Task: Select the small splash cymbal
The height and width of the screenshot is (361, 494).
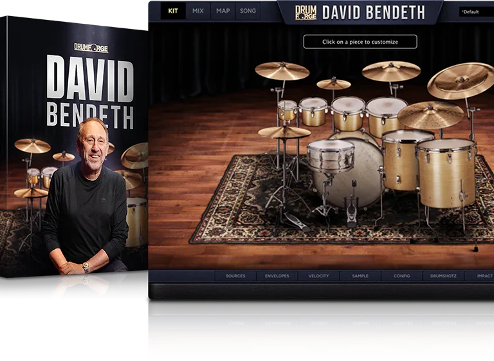Action: coord(334,84)
